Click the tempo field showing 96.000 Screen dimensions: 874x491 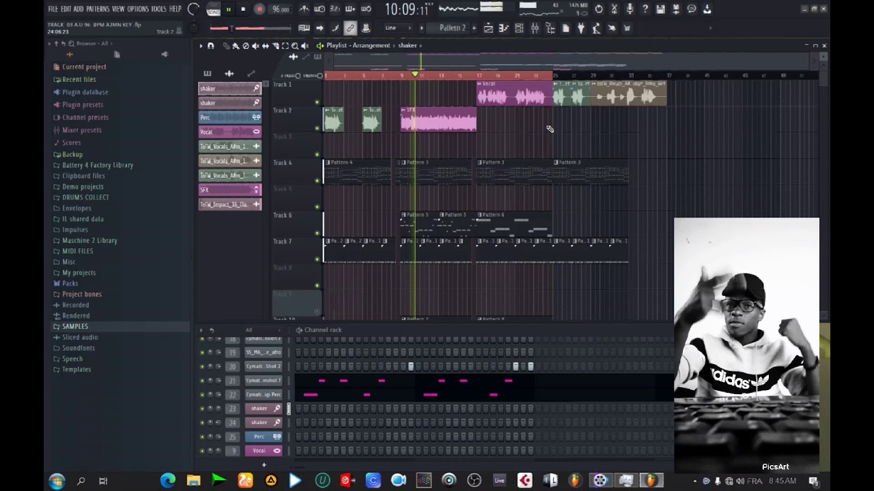[280, 10]
